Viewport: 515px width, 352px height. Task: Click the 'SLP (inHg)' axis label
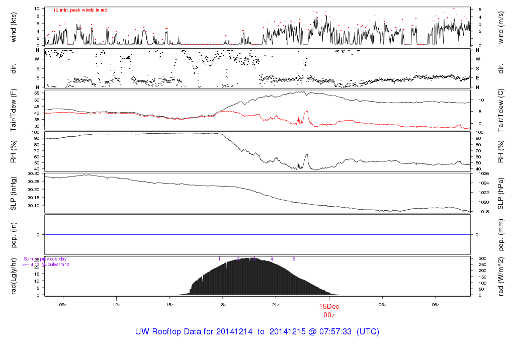pos(14,193)
